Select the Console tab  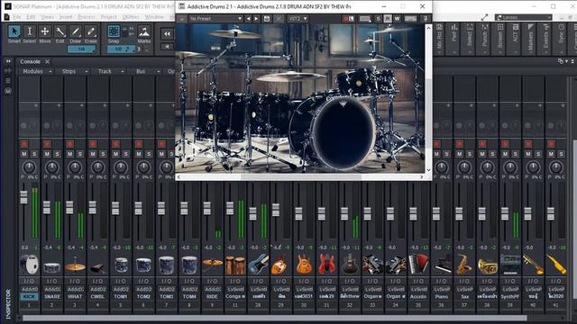pos(30,62)
